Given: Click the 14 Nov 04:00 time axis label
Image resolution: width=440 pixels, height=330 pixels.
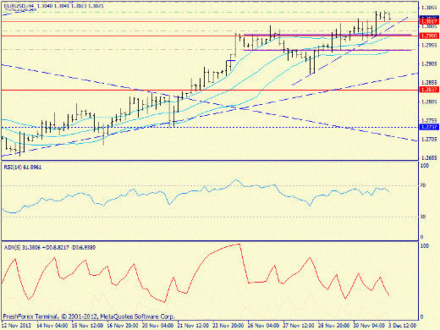Looking at the screenshot, I should coord(52,325).
